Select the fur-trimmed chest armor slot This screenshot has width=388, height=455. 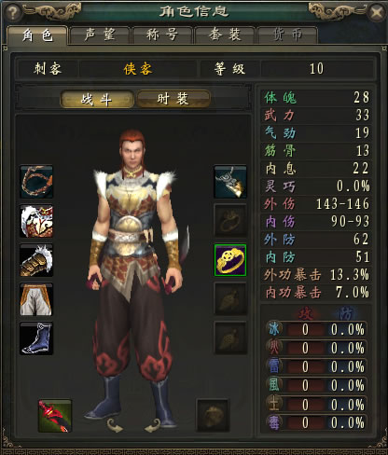36,221
